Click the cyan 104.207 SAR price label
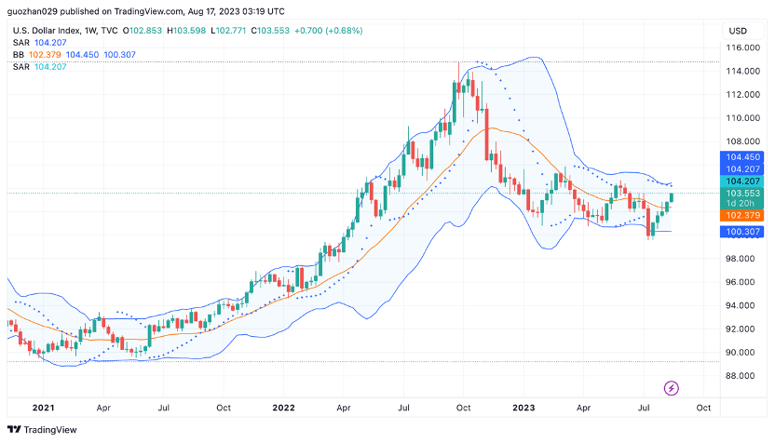Image resolution: width=775 pixels, height=443 pixels. pos(741,181)
